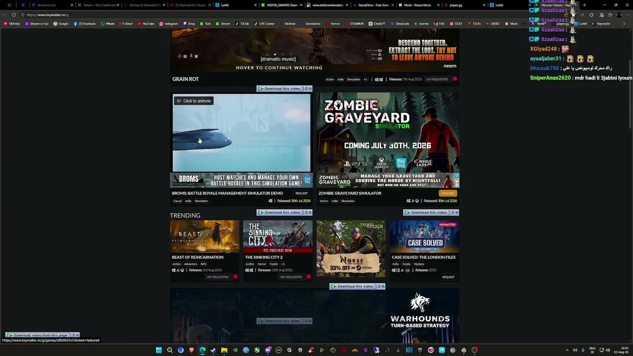Screen dimensions: 633x356
Task: Click Download this video above BROMS video
Action: point(280,89)
